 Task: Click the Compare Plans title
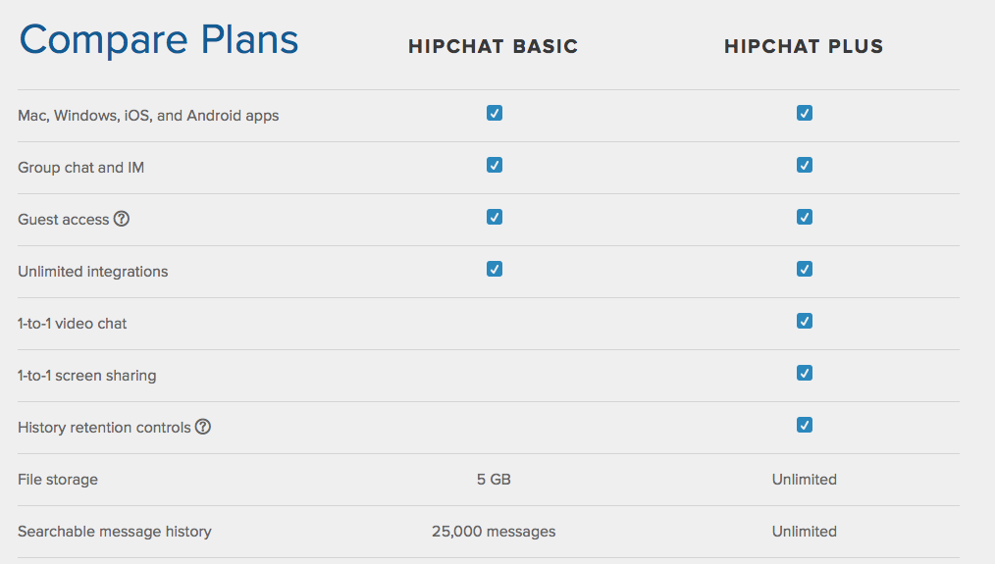159,39
